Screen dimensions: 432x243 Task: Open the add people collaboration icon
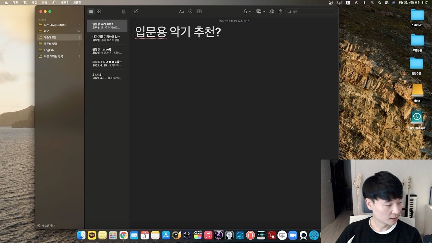[x=272, y=11]
